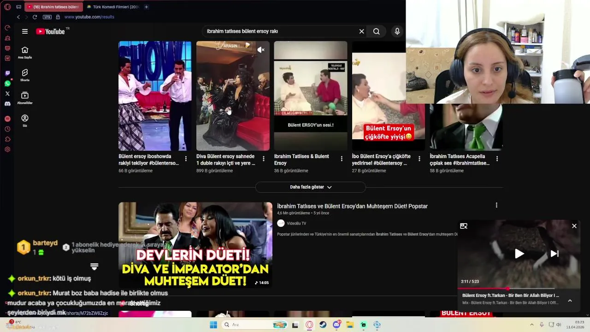
Task: Open WhatsApp in the Opera sidebar
Action: (7, 83)
